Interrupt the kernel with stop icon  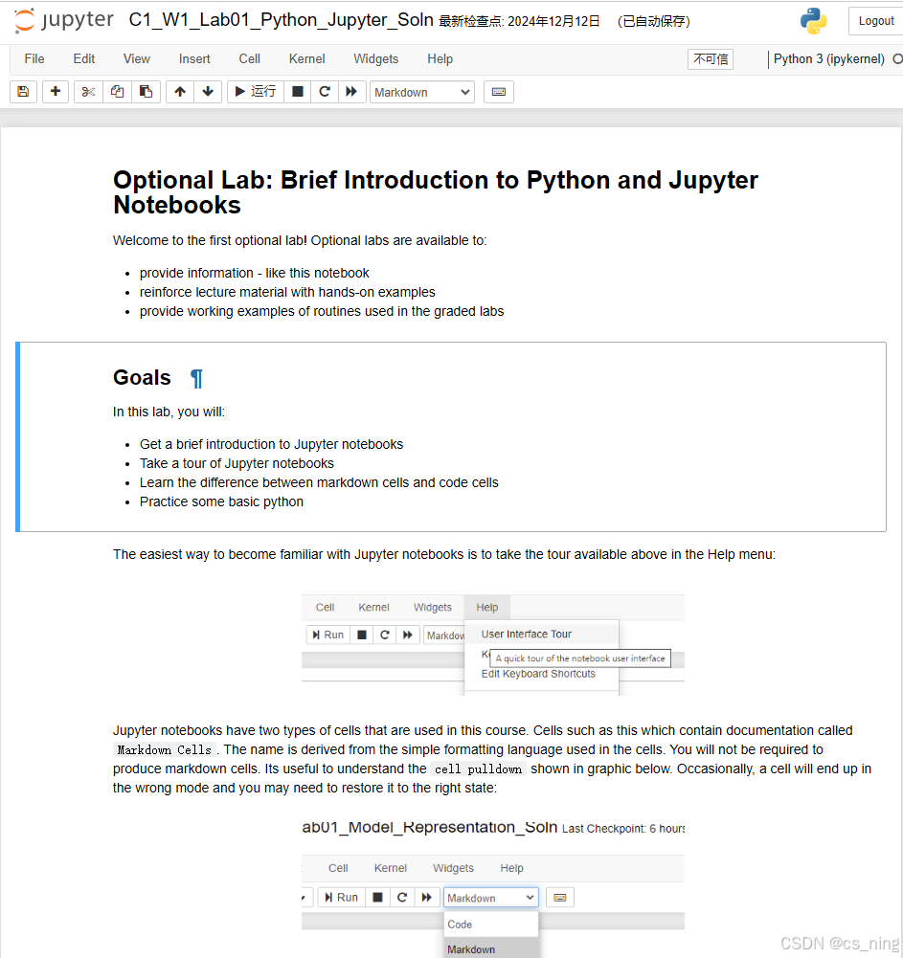tap(298, 92)
